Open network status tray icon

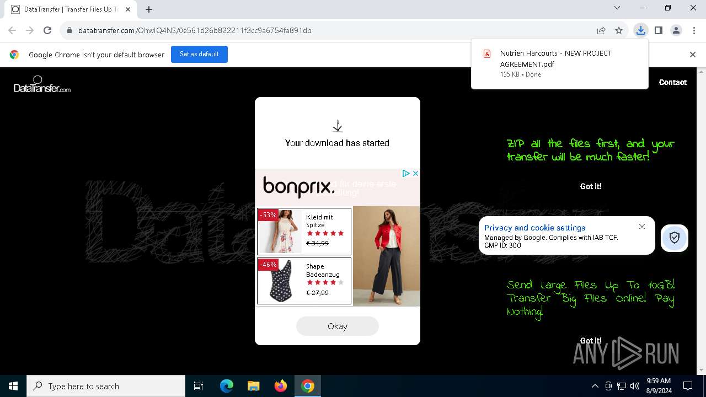[x=622, y=386]
